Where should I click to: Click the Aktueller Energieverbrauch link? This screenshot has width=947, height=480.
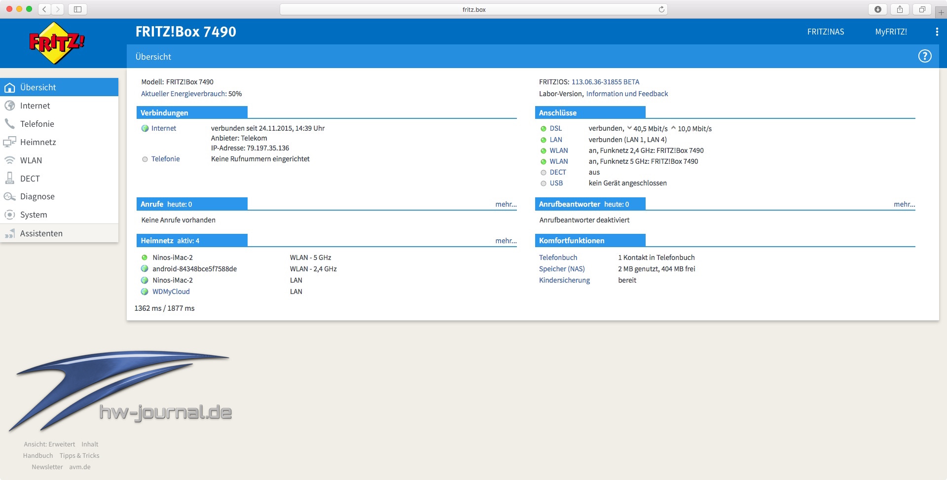pyautogui.click(x=183, y=94)
